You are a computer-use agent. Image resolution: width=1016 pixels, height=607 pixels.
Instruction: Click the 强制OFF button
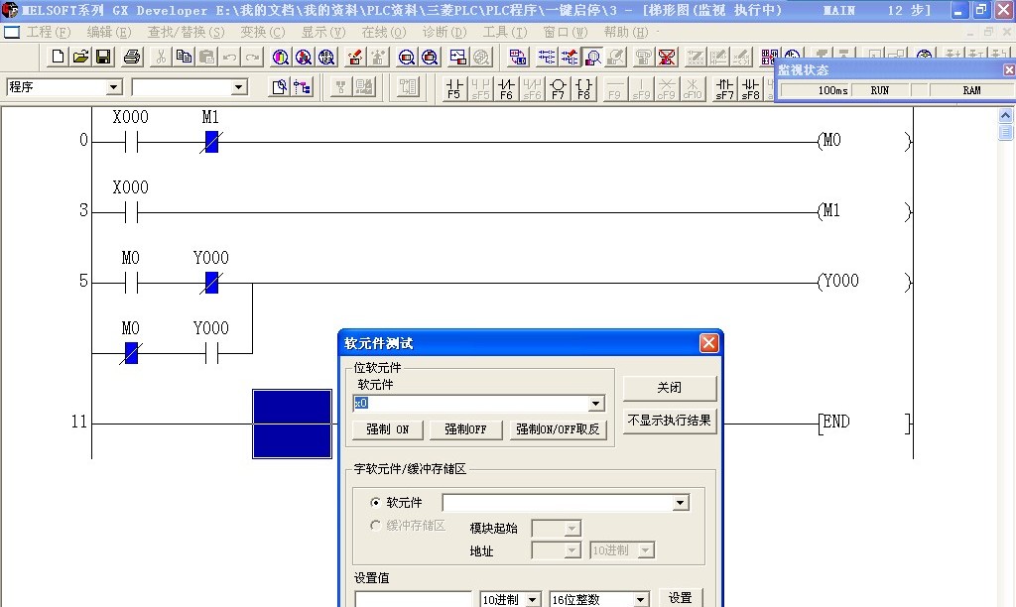(x=465, y=429)
